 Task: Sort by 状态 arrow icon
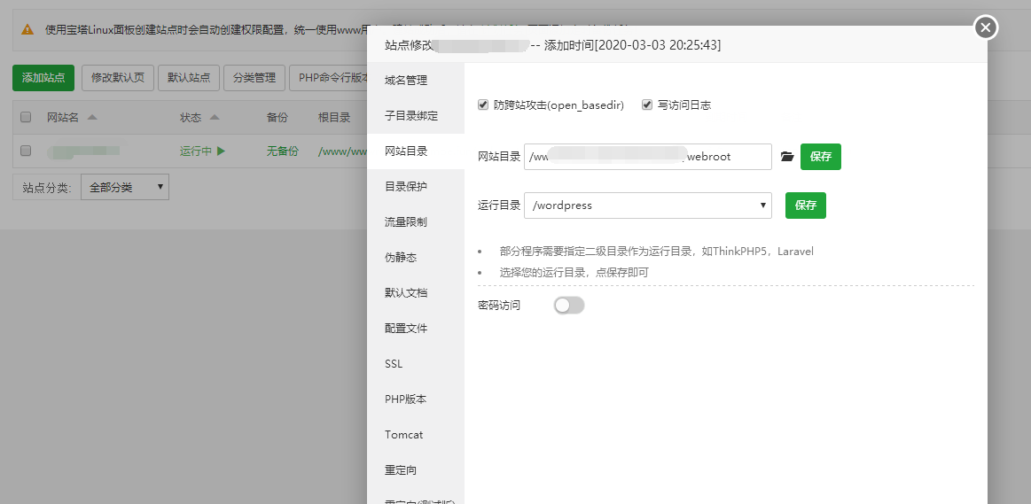(215, 118)
